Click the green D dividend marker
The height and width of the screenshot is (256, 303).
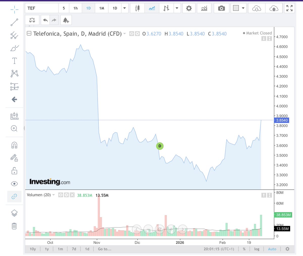pos(160,146)
